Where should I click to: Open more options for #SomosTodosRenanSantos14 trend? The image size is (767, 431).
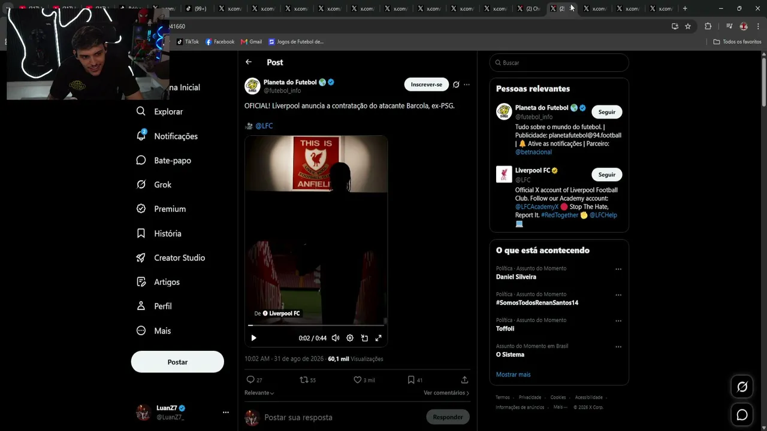point(618,295)
